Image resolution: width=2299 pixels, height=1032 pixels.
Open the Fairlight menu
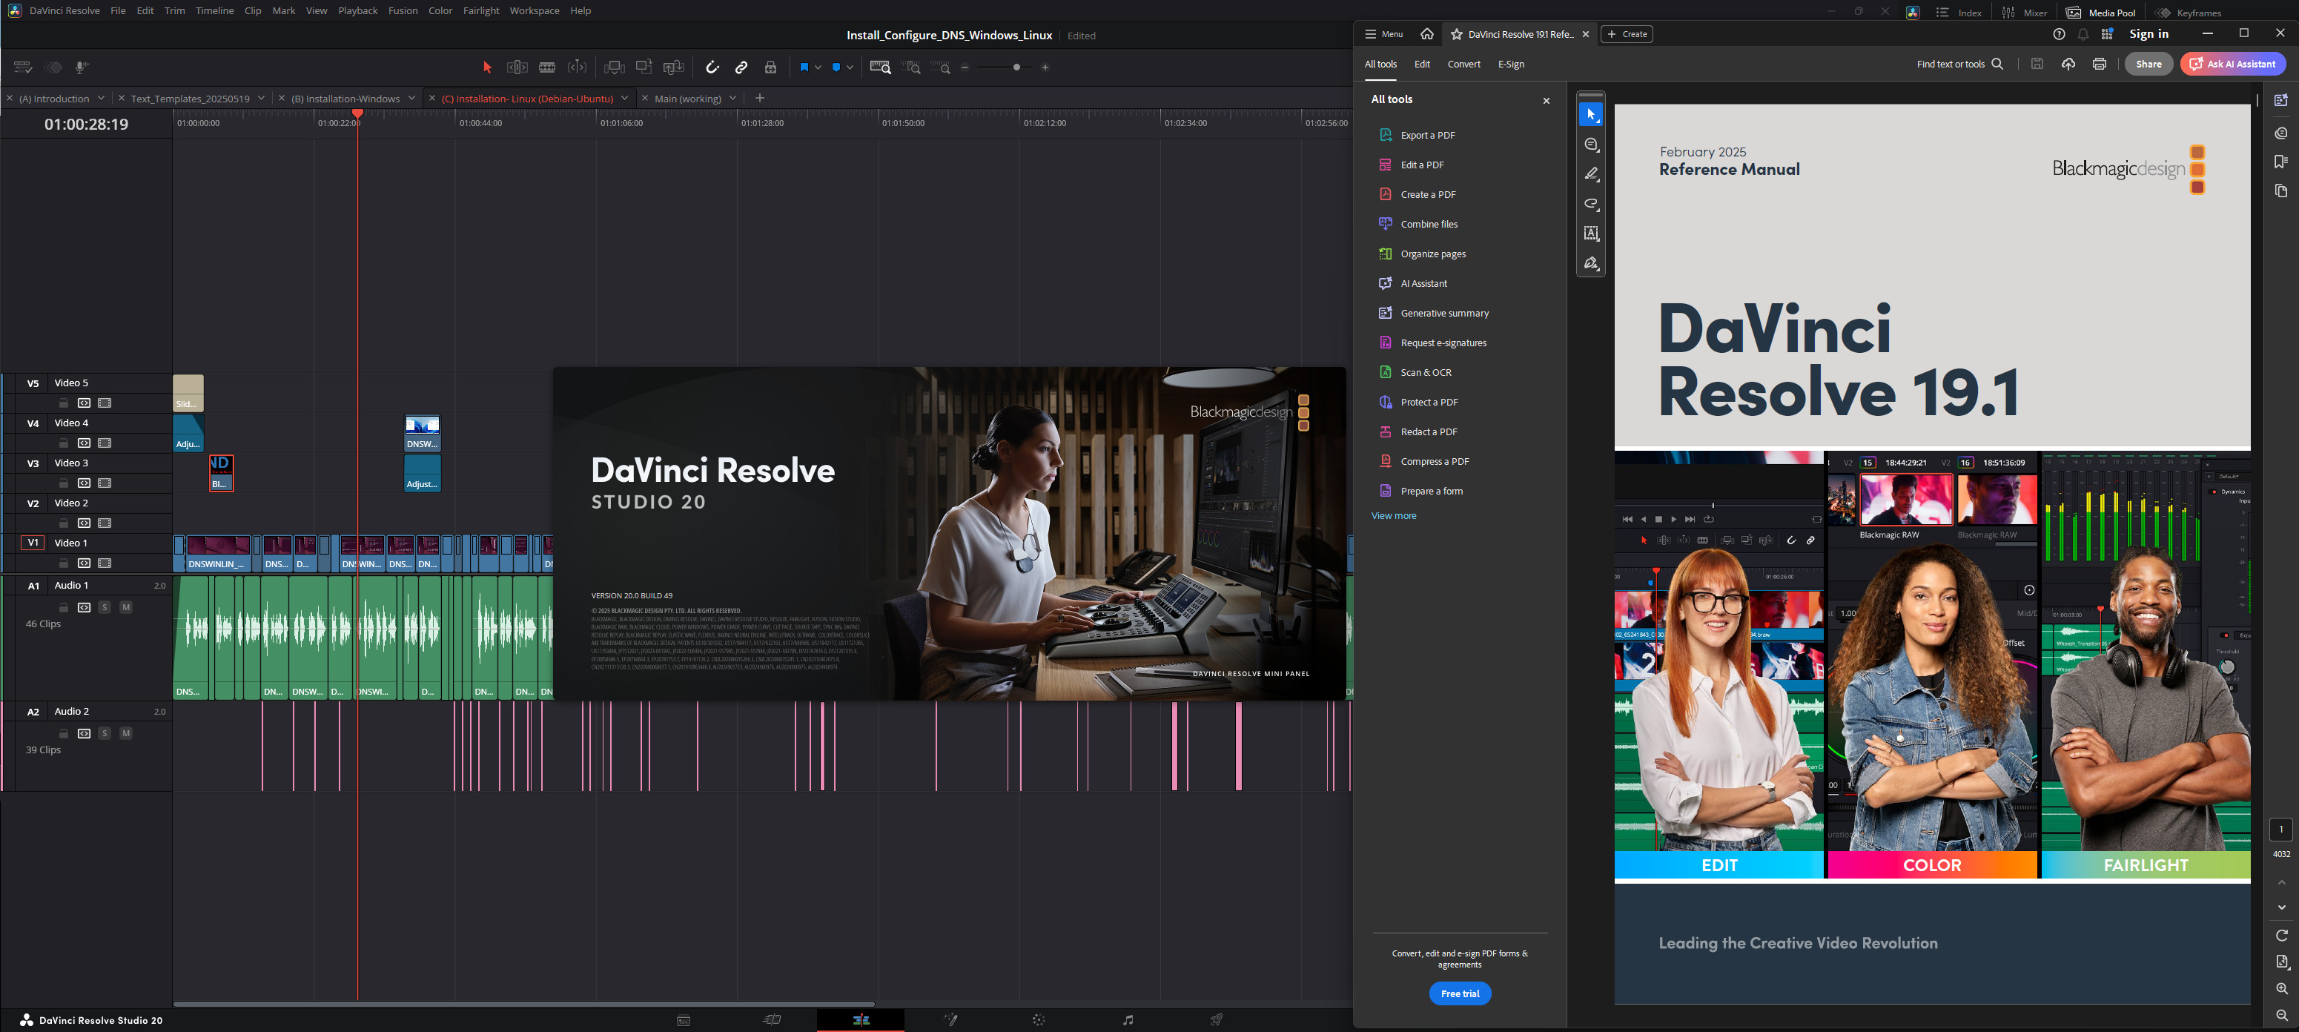click(x=481, y=10)
